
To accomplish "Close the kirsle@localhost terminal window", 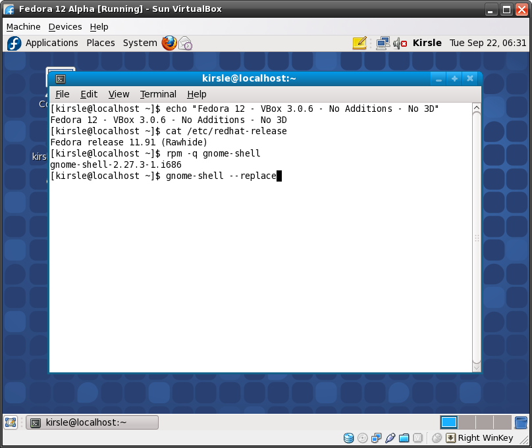I will tap(470, 79).
